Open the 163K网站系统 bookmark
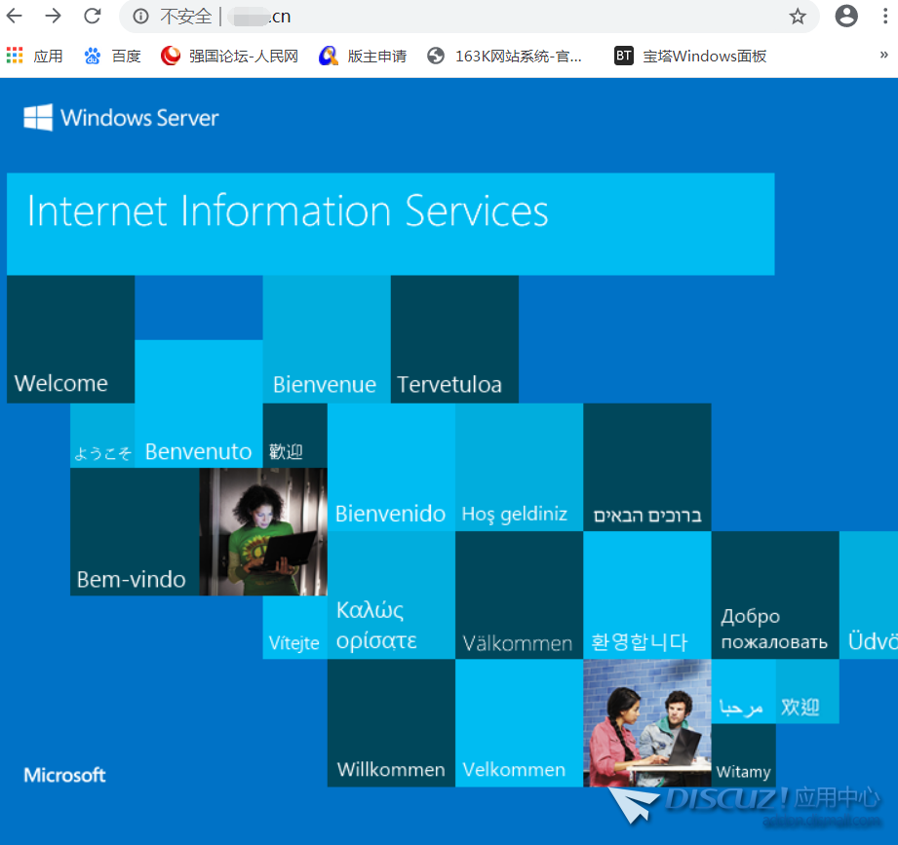Screen dimensions: 898x845 click(505, 56)
